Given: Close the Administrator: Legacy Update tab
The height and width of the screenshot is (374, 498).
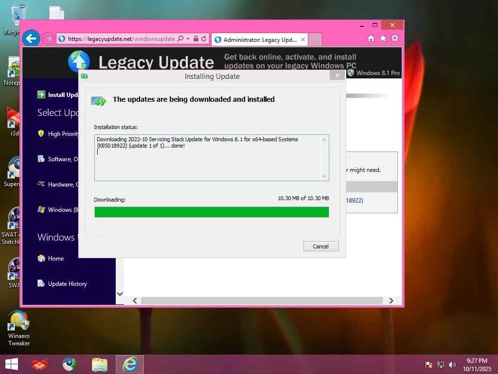Looking at the screenshot, I should click(x=302, y=39).
